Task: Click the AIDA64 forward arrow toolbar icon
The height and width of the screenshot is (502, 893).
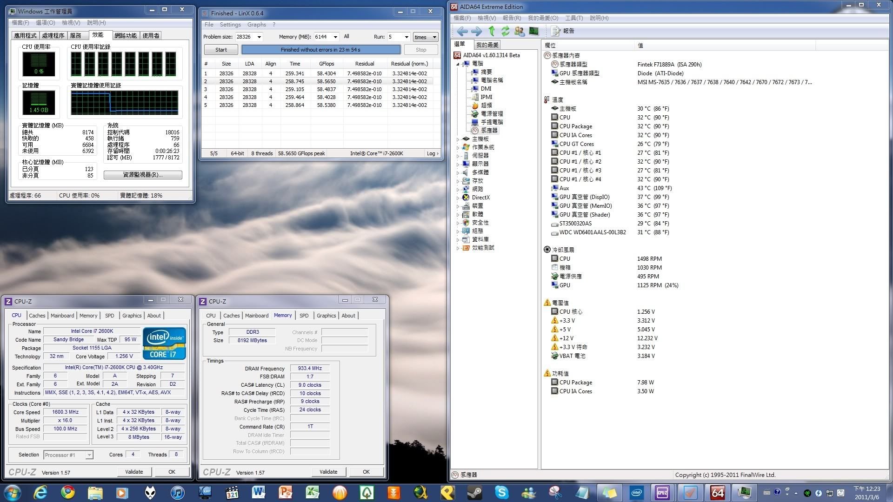Action: point(476,31)
